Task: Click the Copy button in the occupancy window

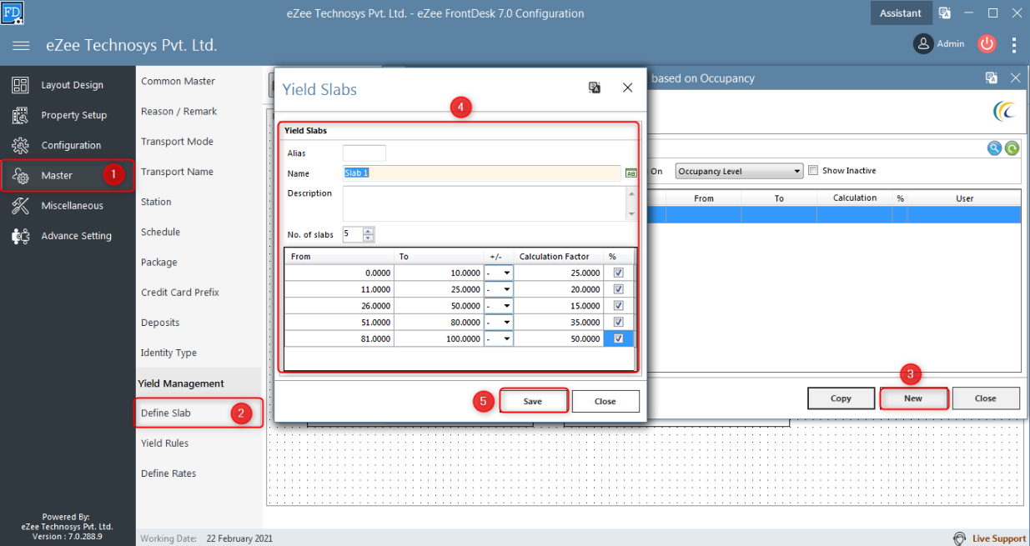Action: (841, 398)
